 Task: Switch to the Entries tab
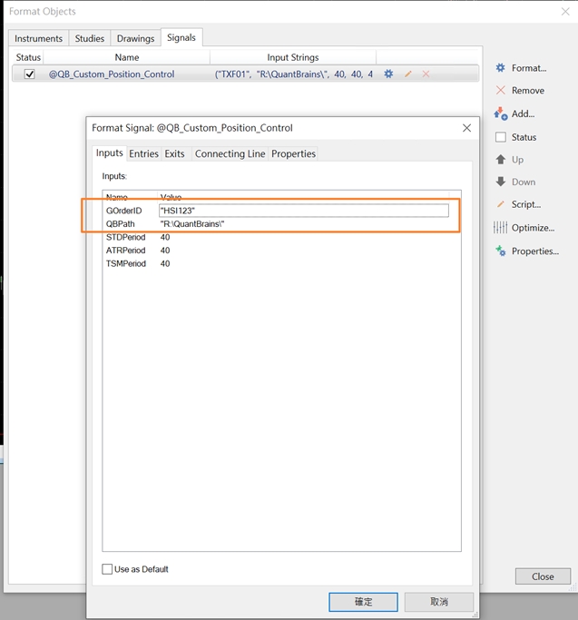point(143,153)
